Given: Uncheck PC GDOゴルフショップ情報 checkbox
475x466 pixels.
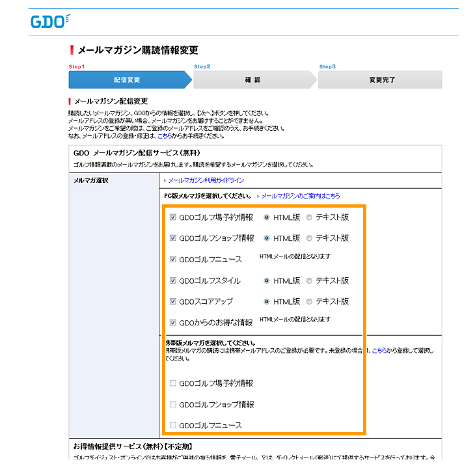Looking at the screenshot, I should click(172, 238).
